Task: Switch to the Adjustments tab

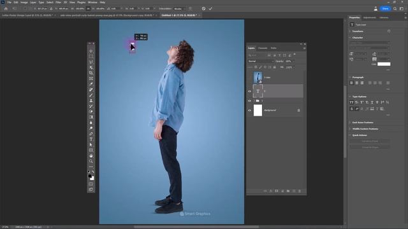Action: pyautogui.click(x=370, y=18)
